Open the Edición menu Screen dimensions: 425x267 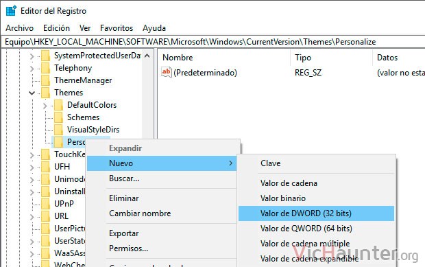(56, 28)
